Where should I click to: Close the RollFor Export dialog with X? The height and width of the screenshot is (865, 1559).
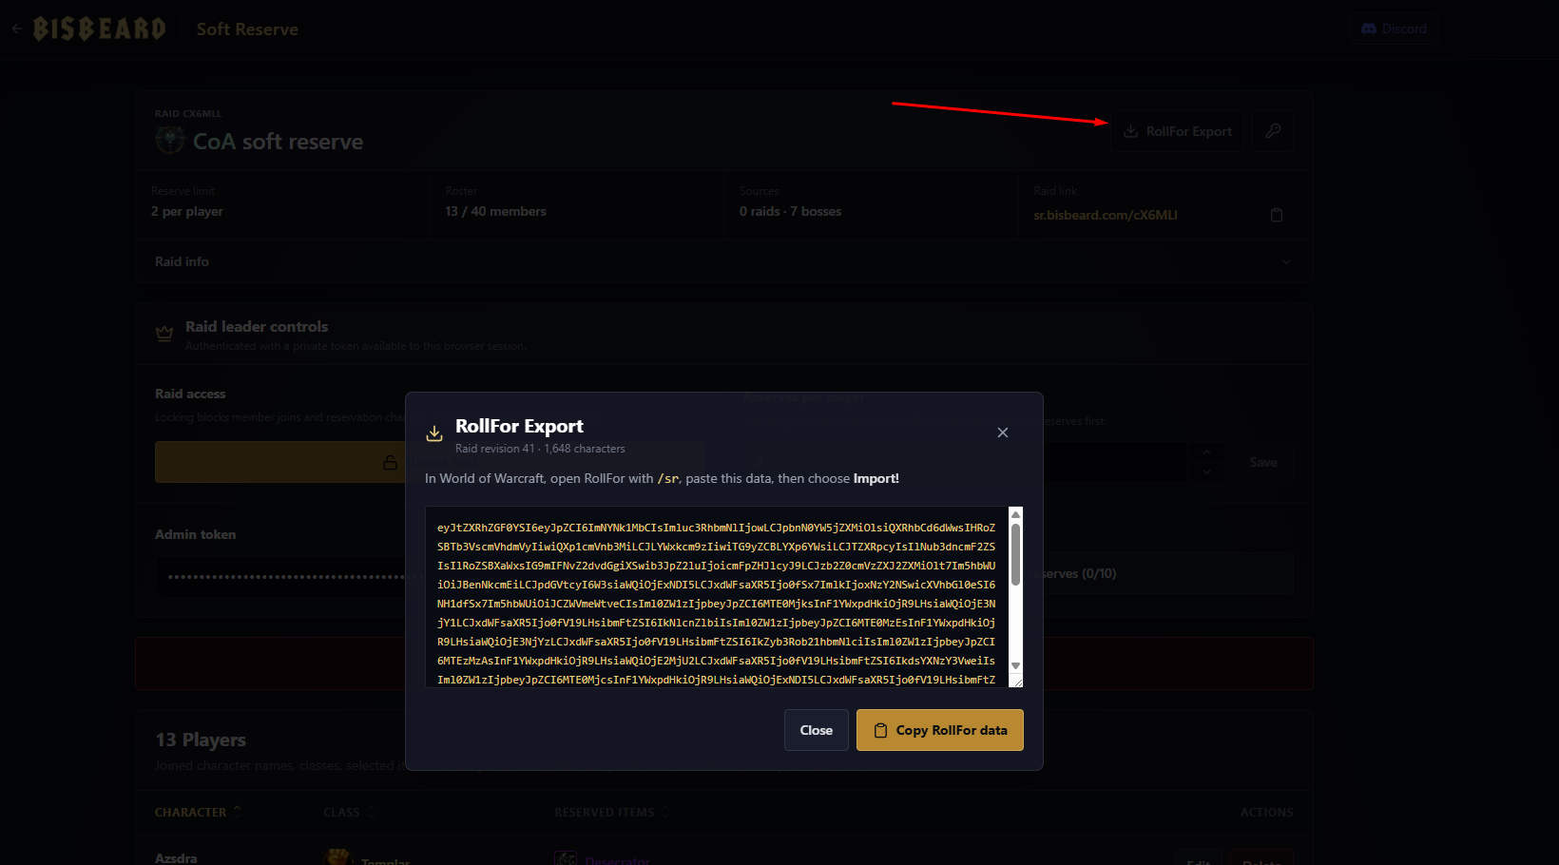[x=1002, y=432]
